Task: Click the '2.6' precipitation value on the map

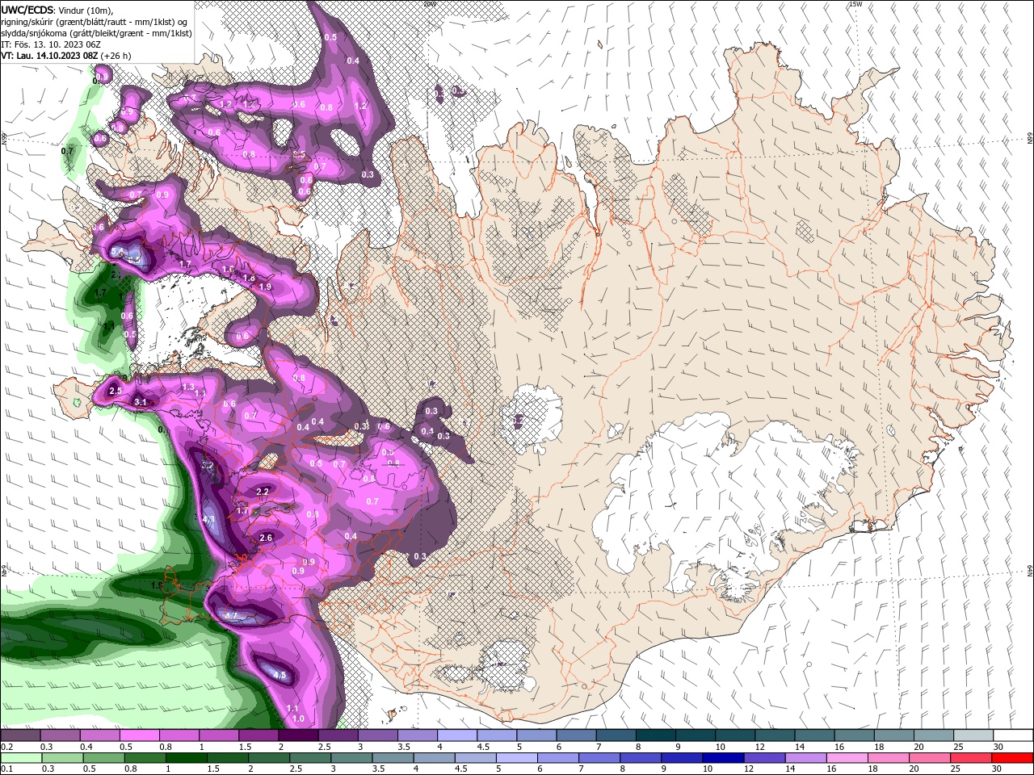Action: 267,538
